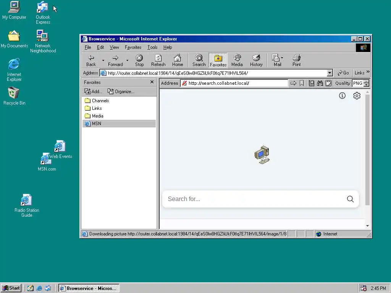
Task: Go to the Home page icon
Action: pos(178,61)
